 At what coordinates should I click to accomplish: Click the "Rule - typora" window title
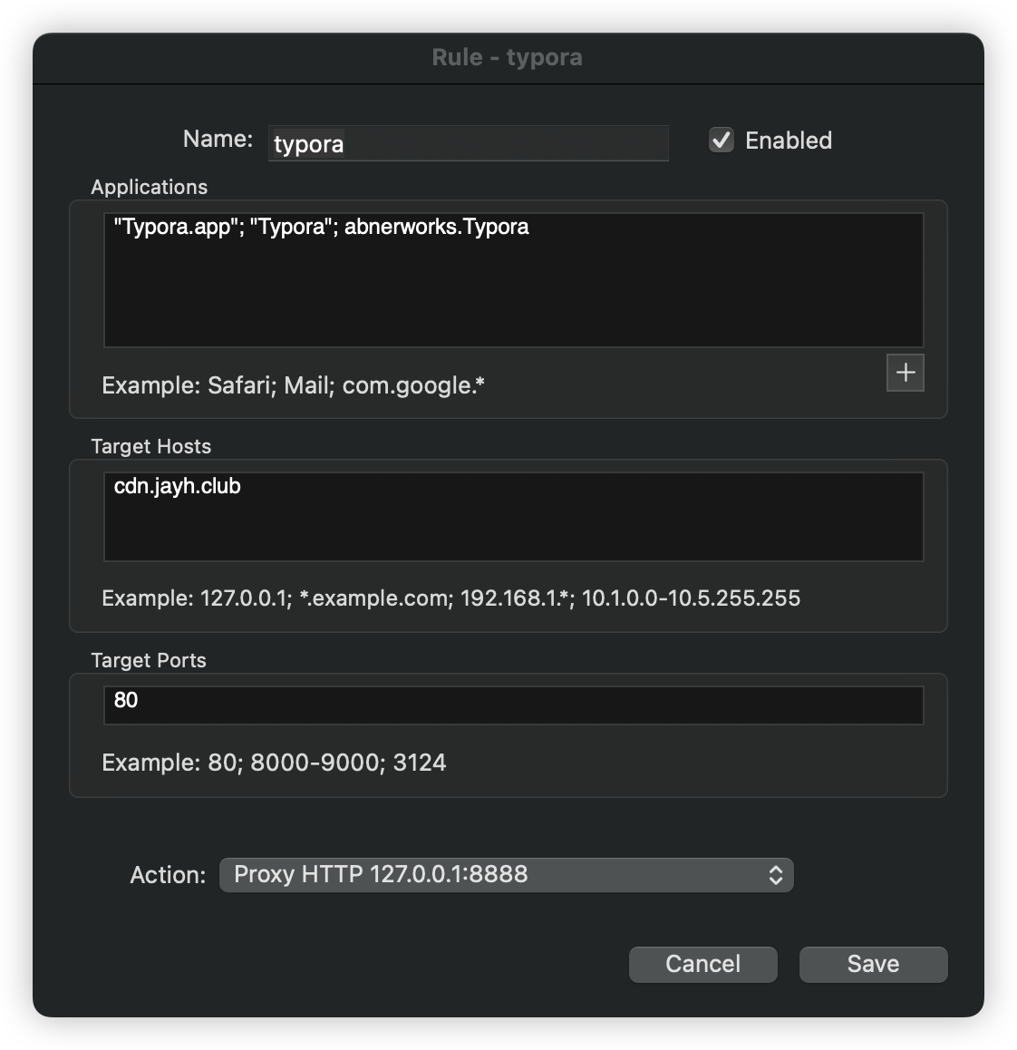[508, 57]
